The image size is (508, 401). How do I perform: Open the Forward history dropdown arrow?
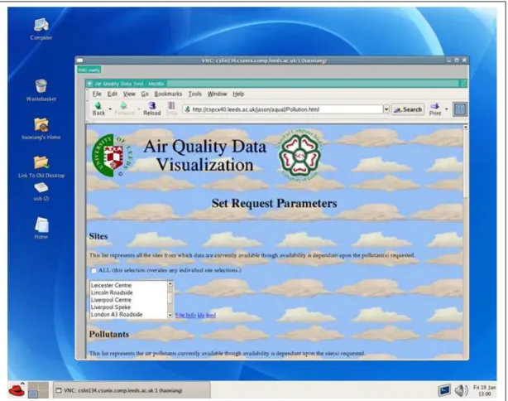click(x=139, y=109)
